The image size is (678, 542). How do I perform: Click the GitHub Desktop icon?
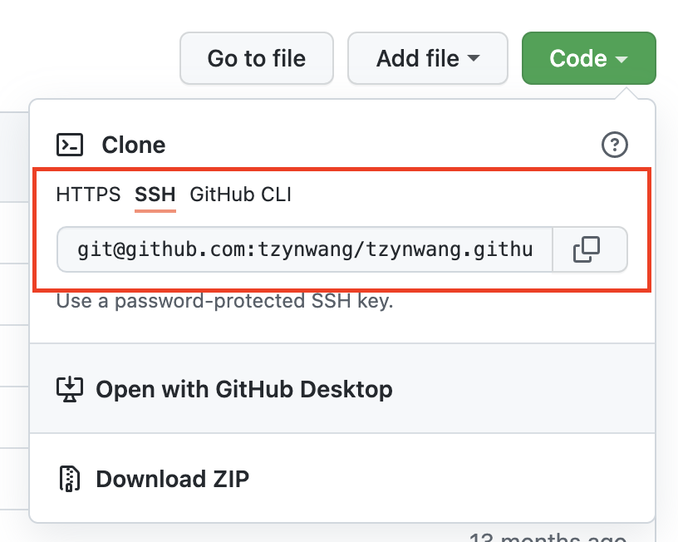point(71,388)
